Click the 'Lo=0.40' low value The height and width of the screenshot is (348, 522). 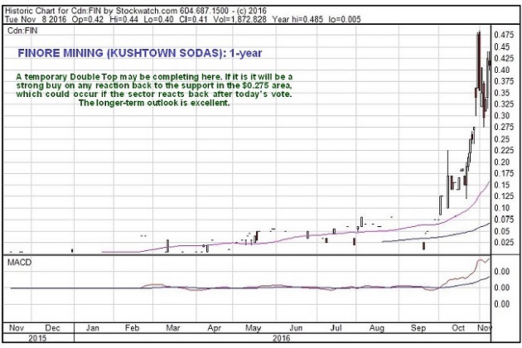pyautogui.click(x=158, y=19)
